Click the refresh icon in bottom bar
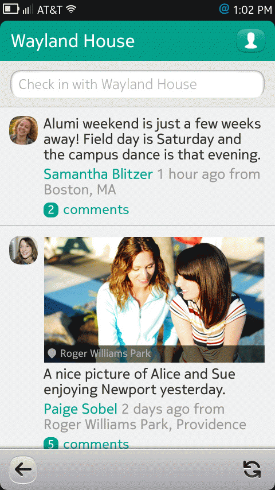This screenshot has width=275, height=490. [252, 469]
